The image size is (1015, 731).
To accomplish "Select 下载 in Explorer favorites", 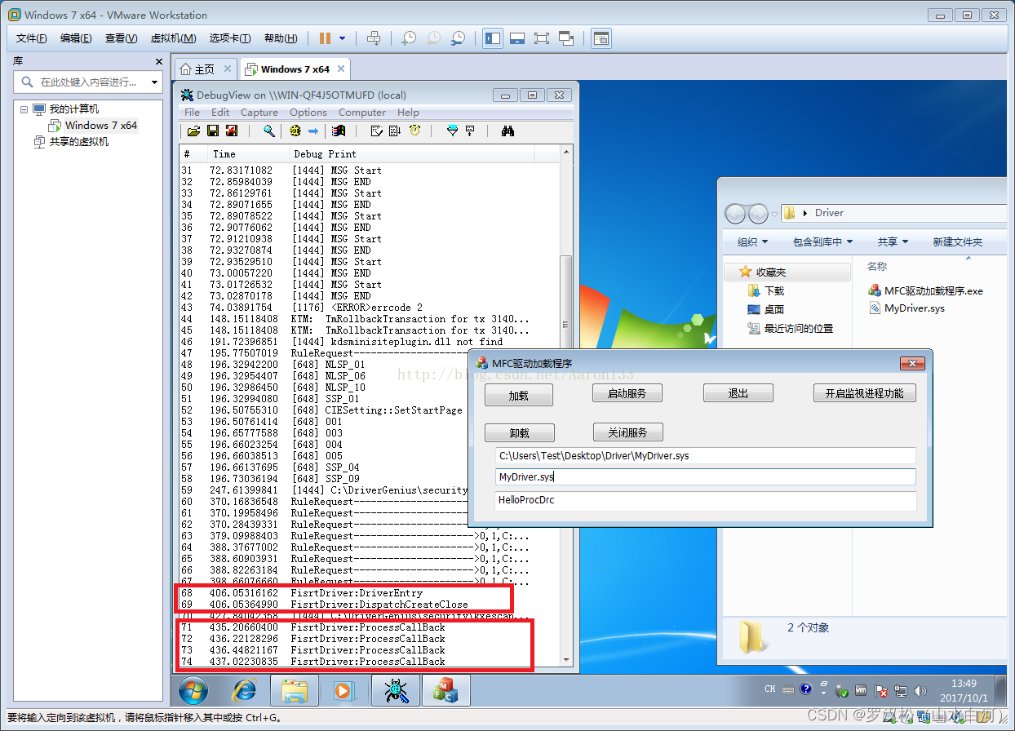I will [x=766, y=291].
